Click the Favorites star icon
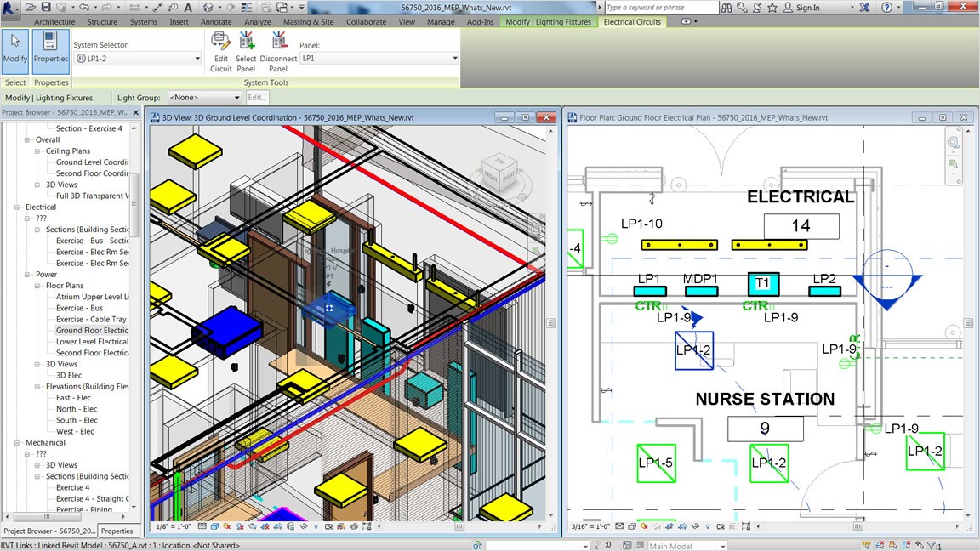 pos(772,8)
